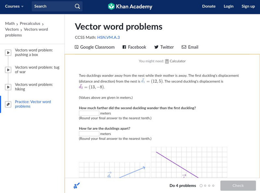Select Practice: Vector word problems item

tap(33, 104)
